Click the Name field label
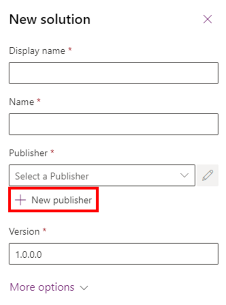The width and height of the screenshot is (226, 305). (22, 102)
